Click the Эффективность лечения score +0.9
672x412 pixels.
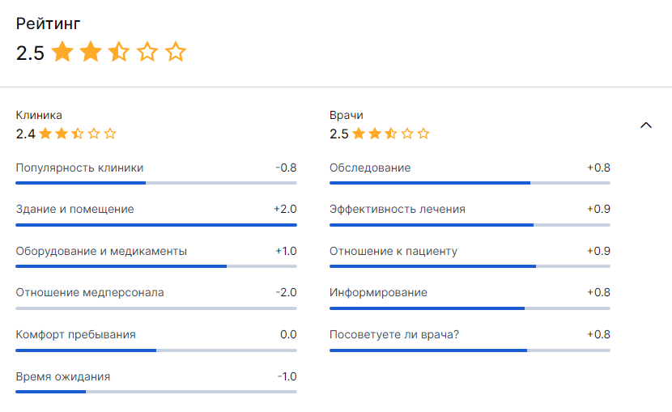pyautogui.click(x=598, y=209)
